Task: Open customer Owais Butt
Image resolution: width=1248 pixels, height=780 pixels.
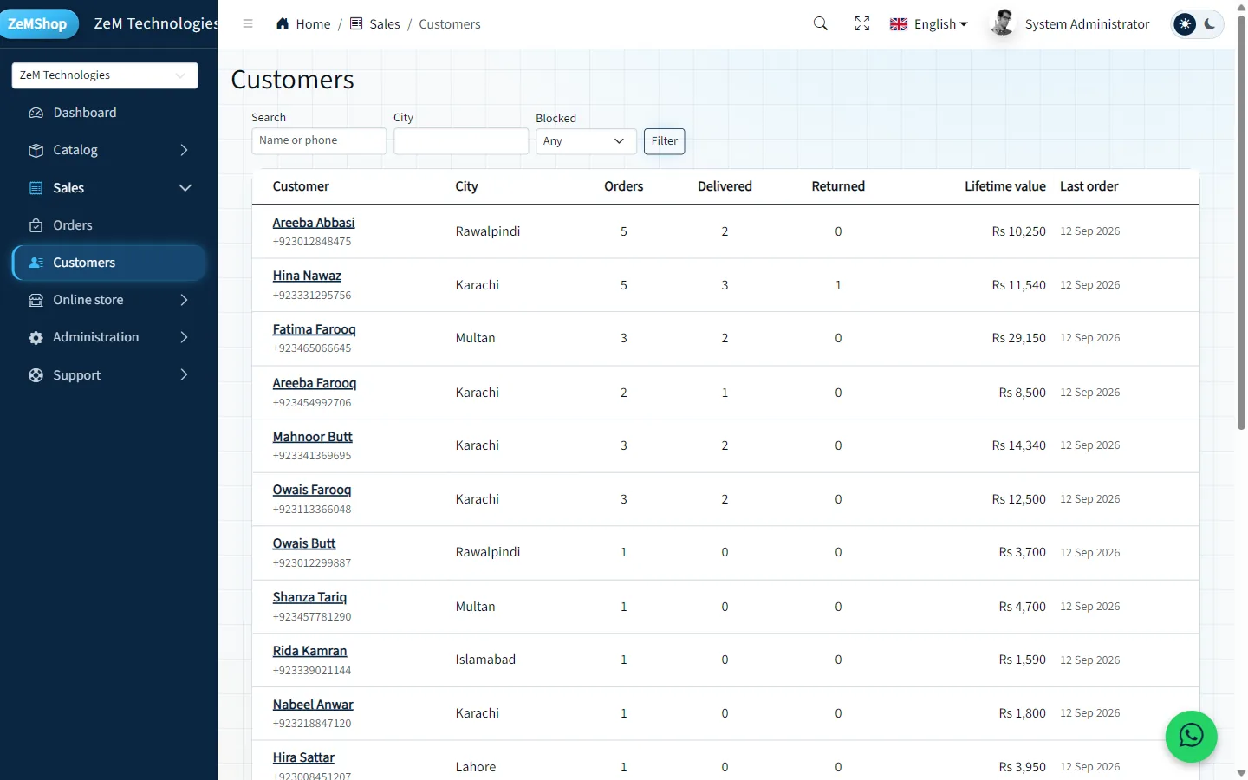Action: pos(304,543)
